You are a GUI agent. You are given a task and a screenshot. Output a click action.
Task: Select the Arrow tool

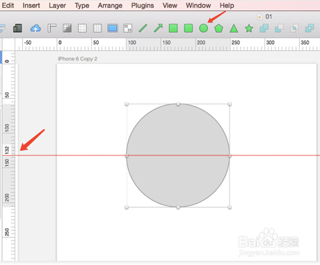(x=158, y=29)
